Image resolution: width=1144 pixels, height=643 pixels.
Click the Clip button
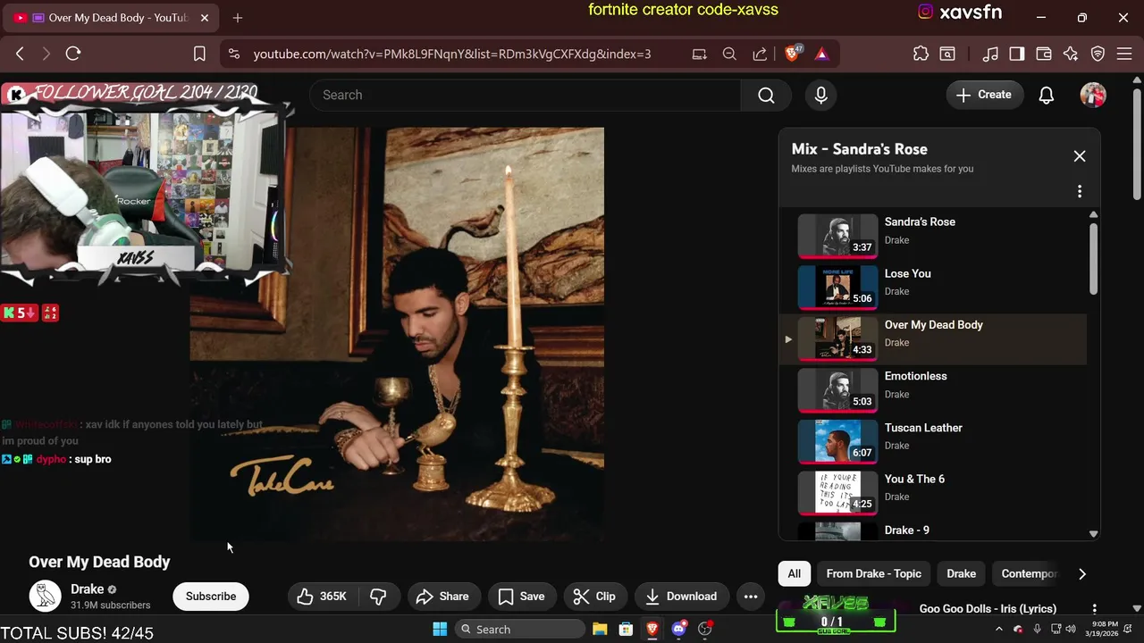[x=594, y=597]
